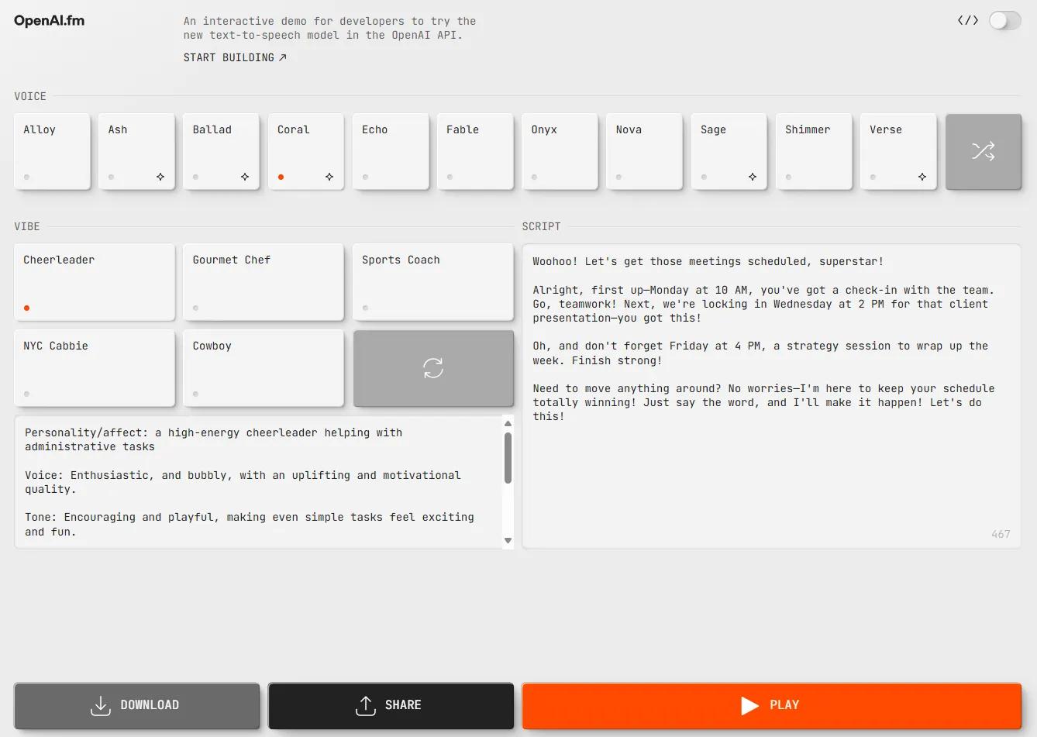Select the Alloy voice
The height and width of the screenshot is (737, 1037).
pyautogui.click(x=52, y=151)
